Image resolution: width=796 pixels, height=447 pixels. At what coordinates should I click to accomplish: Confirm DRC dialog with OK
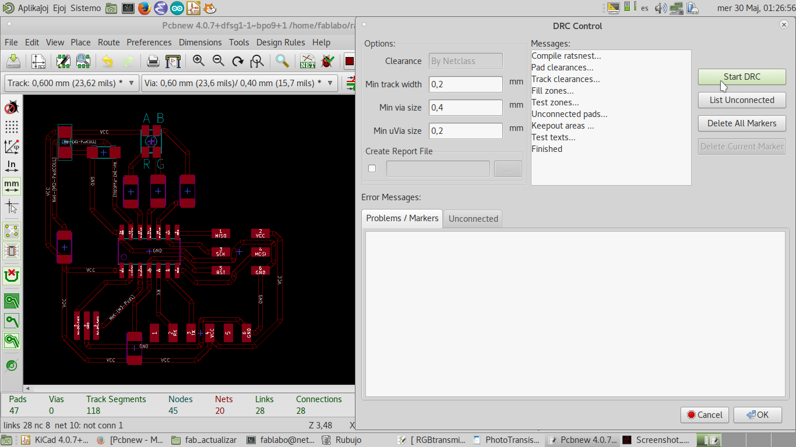pos(758,415)
